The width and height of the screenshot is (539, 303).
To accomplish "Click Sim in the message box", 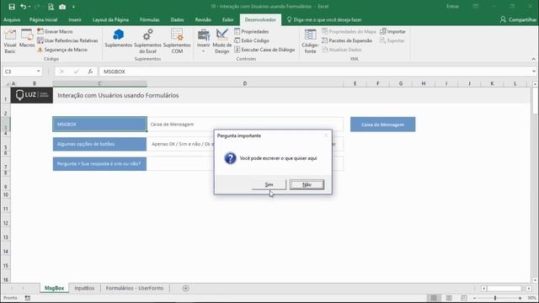I will click(x=269, y=185).
